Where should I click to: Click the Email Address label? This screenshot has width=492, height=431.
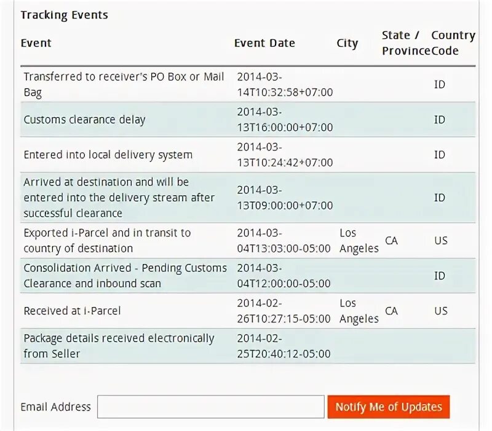pyautogui.click(x=55, y=406)
